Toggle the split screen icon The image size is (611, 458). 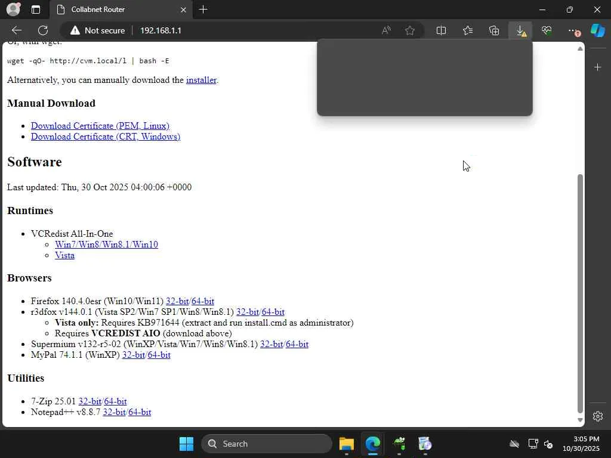[x=441, y=30]
